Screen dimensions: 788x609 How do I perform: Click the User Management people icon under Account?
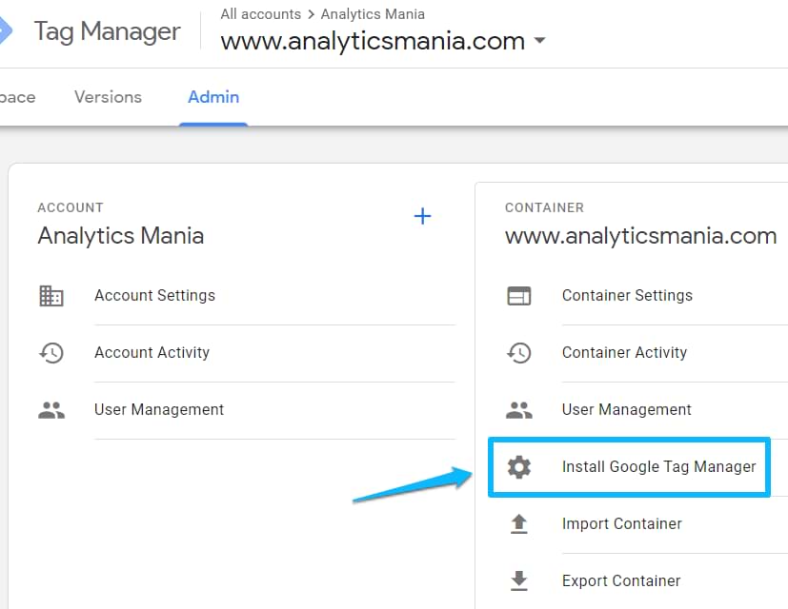[x=52, y=409]
